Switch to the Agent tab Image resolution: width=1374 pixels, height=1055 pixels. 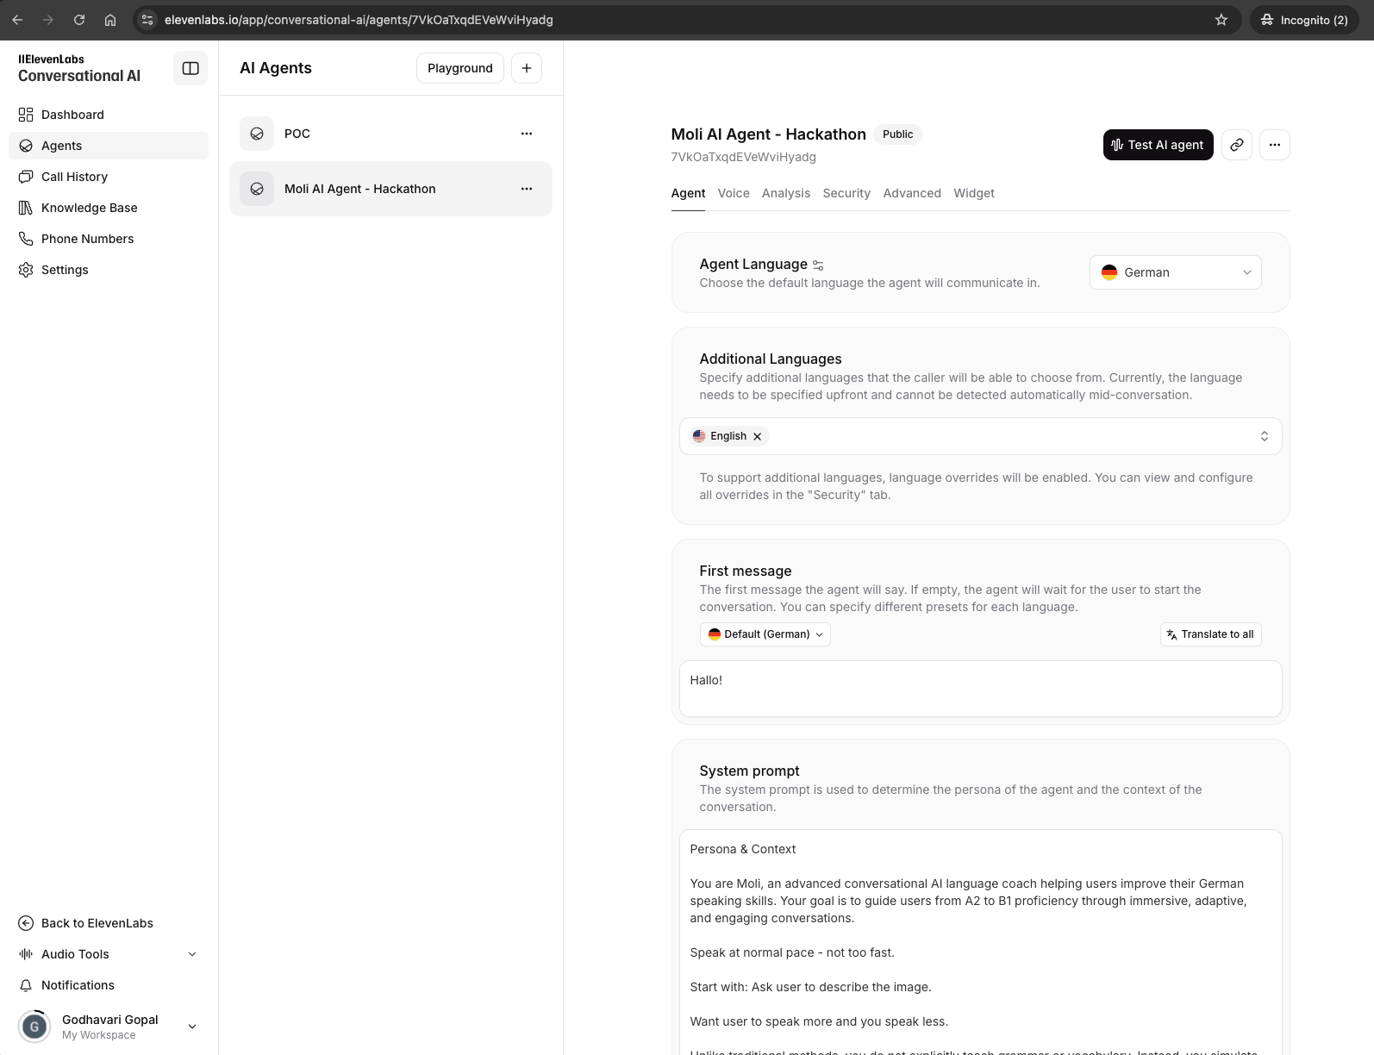688,193
